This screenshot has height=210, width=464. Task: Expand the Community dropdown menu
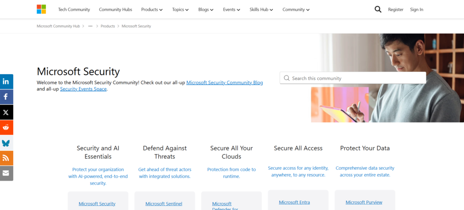[296, 9]
